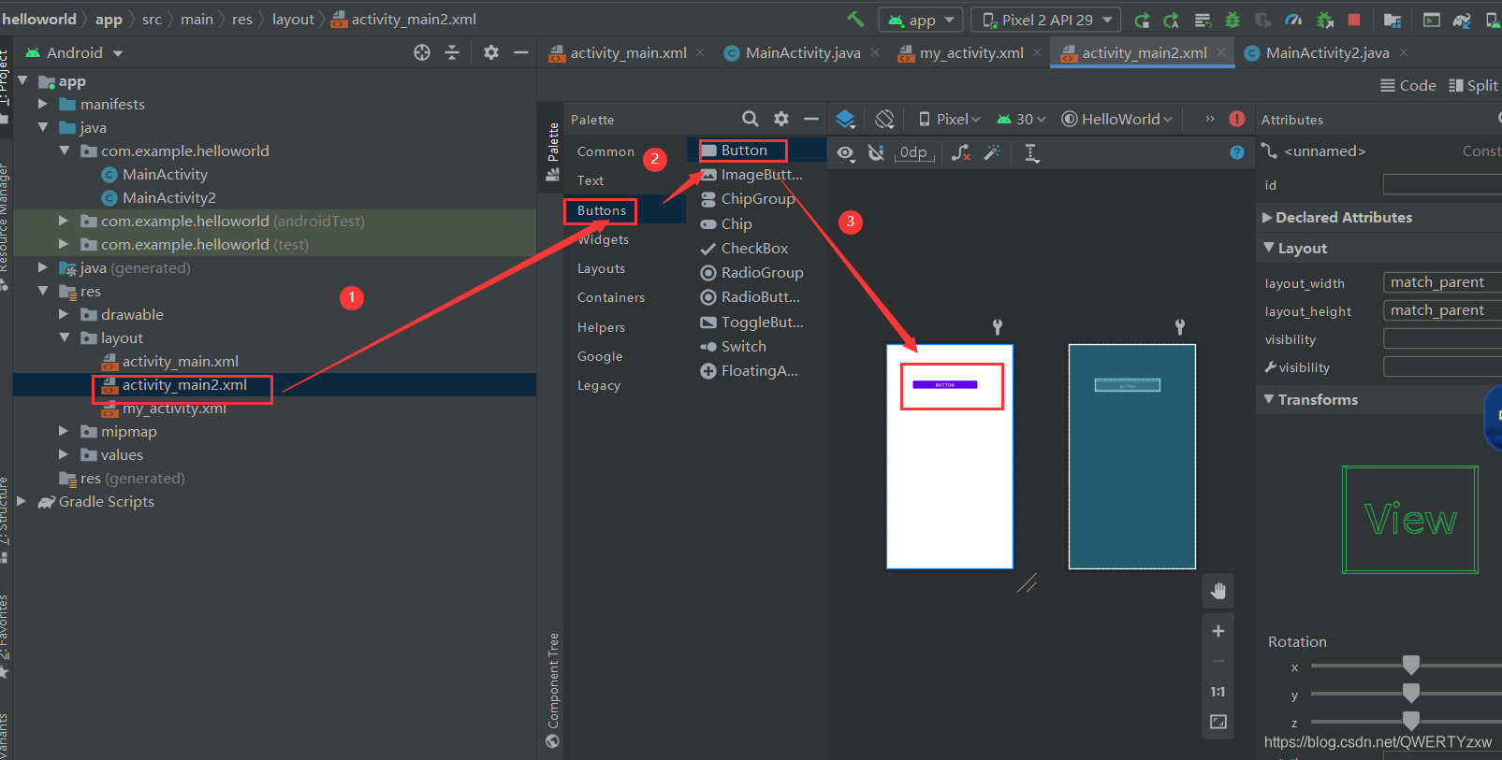Viewport: 1502px width, 760px height.
Task: Select the Containers palette category
Action: point(611,297)
